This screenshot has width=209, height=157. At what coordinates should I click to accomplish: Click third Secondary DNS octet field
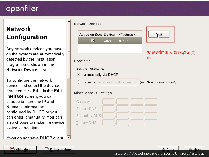pyautogui.click(x=137, y=116)
